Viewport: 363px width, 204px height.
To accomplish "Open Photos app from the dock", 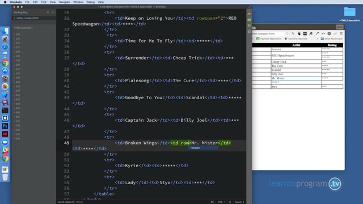I will coord(5,86).
